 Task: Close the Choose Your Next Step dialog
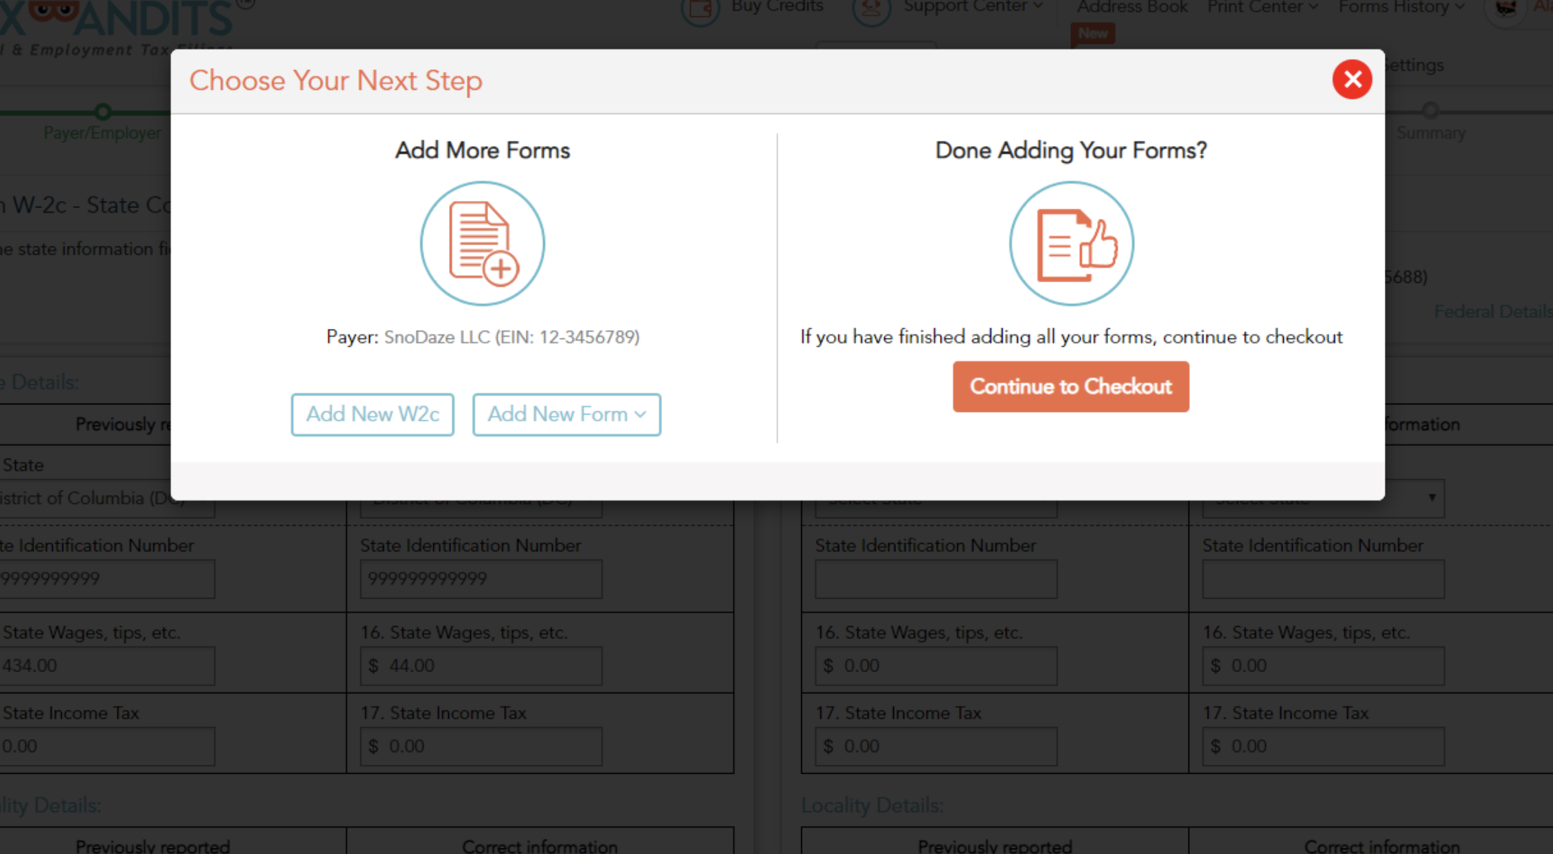pos(1351,80)
